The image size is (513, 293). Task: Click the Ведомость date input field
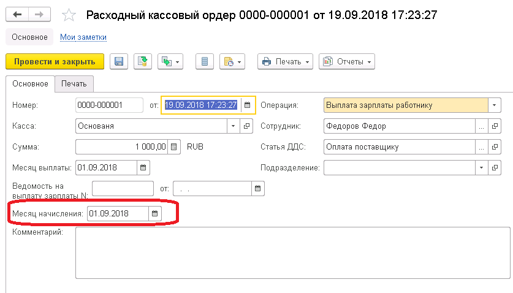point(212,189)
